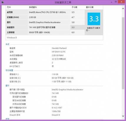Click the DirectX 9 version value
This screenshot has width=126, height=121.
pyautogui.click(x=56, y=115)
